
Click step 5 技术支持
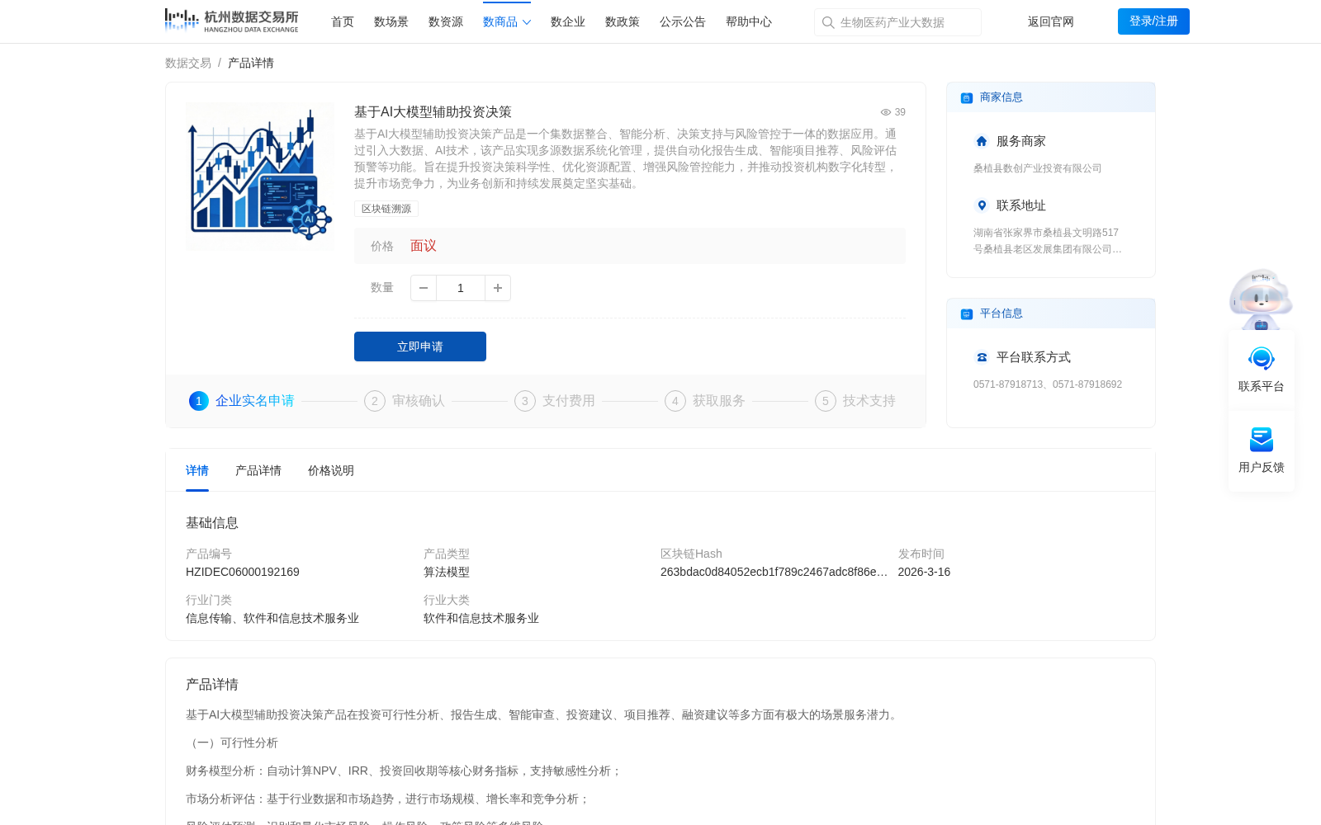coord(855,401)
